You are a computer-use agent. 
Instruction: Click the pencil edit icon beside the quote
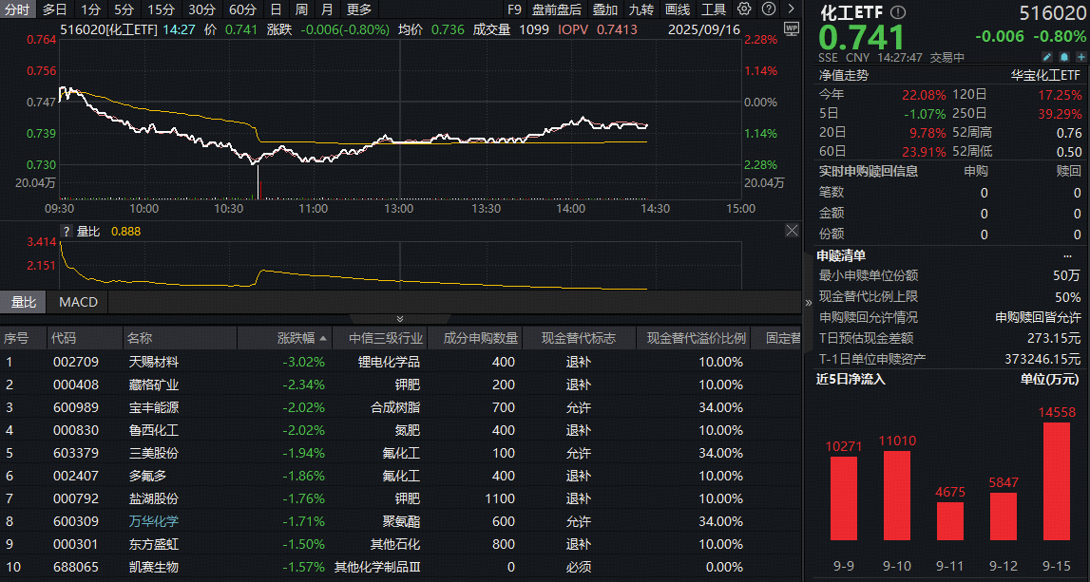coord(1047,57)
